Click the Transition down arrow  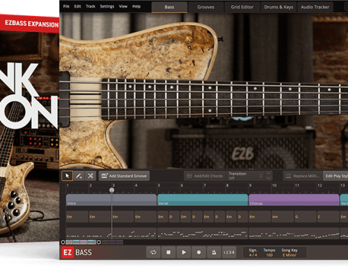(269, 179)
